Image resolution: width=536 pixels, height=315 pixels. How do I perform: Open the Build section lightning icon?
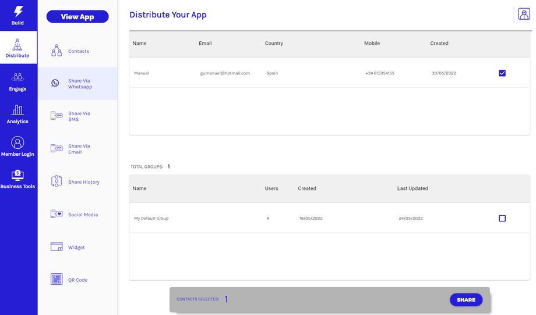[x=18, y=11]
